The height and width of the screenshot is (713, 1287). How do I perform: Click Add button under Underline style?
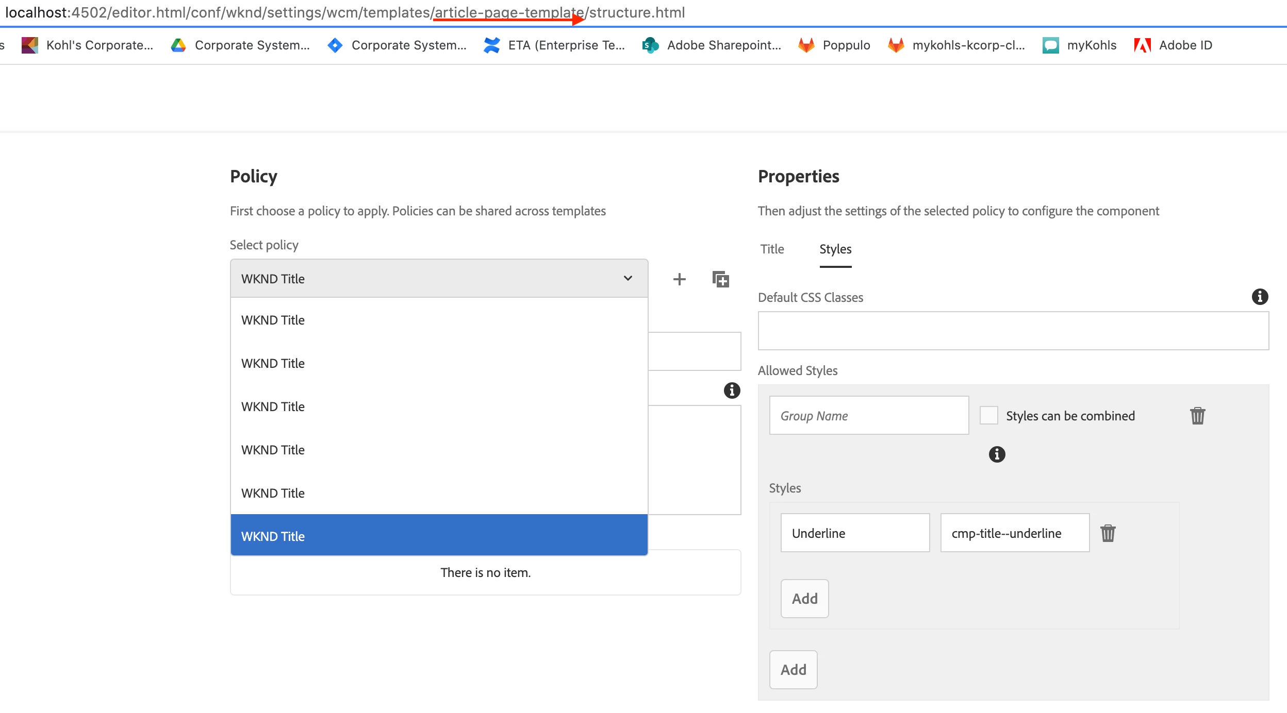tap(804, 599)
